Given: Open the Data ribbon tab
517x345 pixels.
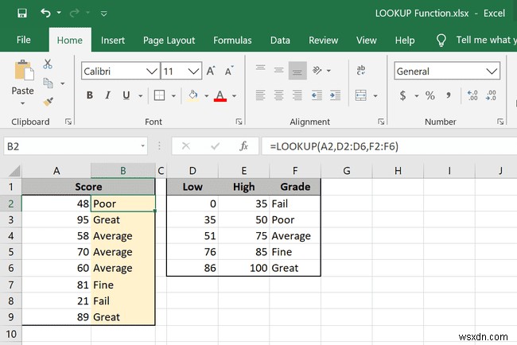Looking at the screenshot, I should tap(280, 41).
